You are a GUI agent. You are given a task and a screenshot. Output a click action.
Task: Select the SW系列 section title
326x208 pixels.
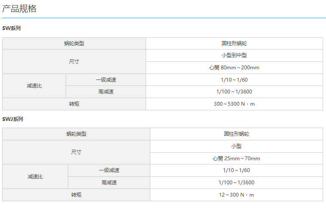pos(11,28)
